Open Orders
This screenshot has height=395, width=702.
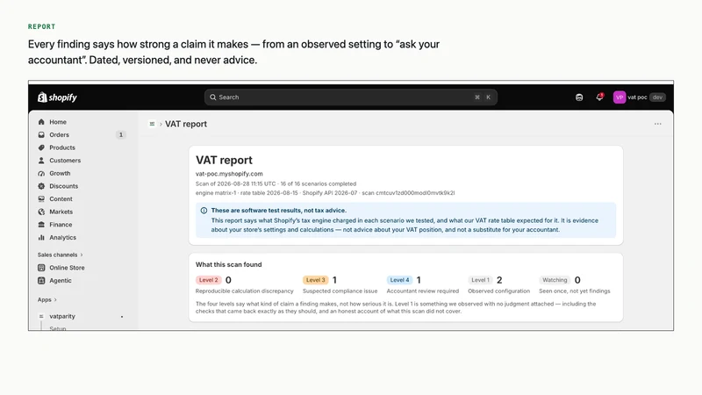[x=59, y=135]
